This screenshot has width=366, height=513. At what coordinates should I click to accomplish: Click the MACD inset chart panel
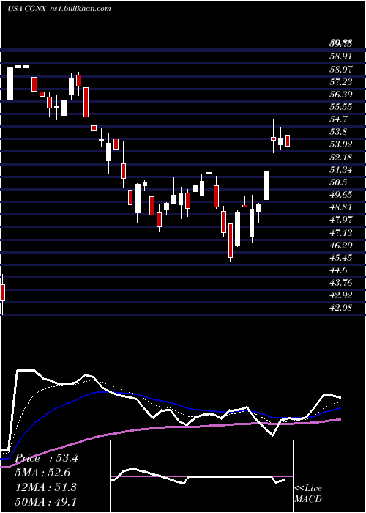201,476
